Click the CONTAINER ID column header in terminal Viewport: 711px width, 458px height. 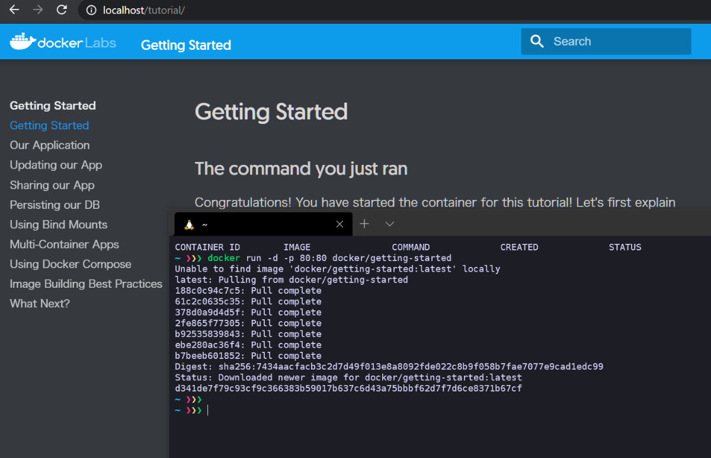(x=207, y=247)
